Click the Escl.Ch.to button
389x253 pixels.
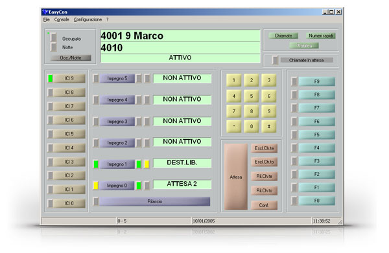(x=265, y=162)
